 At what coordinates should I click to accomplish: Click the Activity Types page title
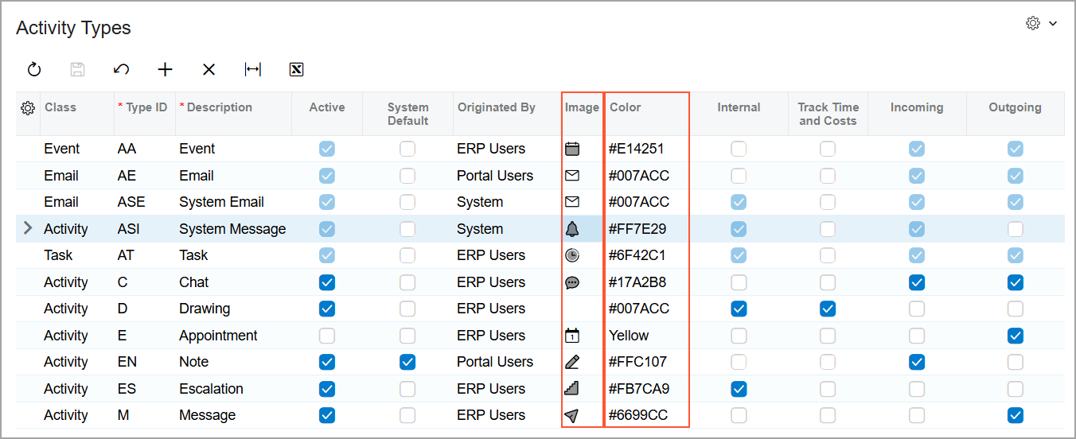pos(73,28)
